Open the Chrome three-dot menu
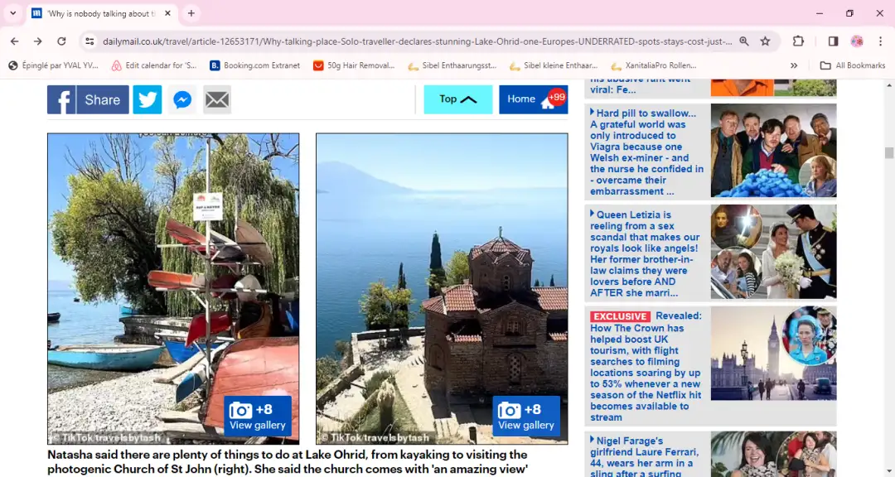895x477 pixels. coord(880,41)
